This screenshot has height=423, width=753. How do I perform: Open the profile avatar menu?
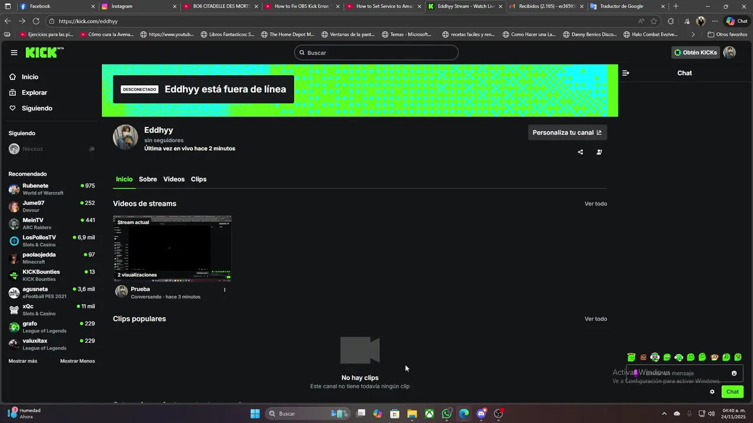[729, 52]
